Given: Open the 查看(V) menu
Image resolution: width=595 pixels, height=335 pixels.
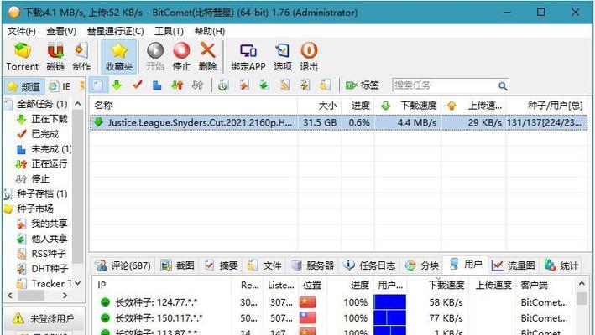Looking at the screenshot, I should tap(61, 31).
